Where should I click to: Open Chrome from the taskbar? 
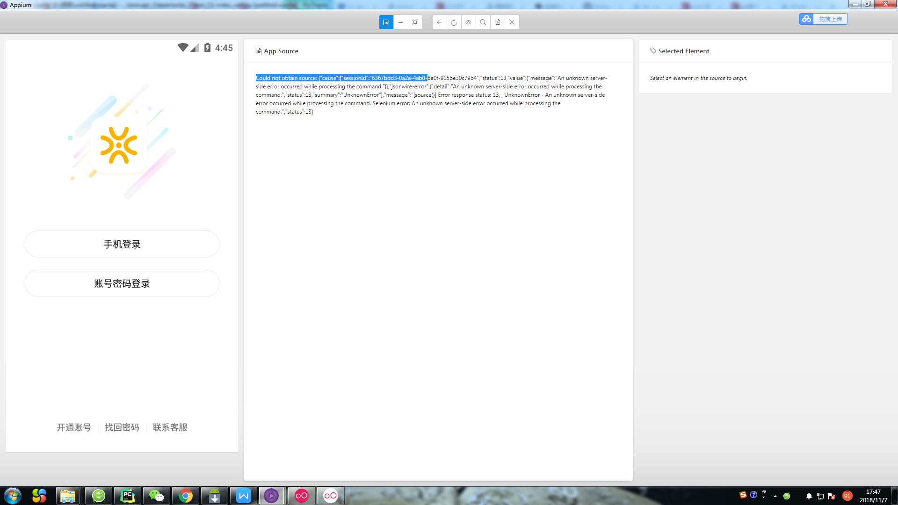[x=186, y=495]
